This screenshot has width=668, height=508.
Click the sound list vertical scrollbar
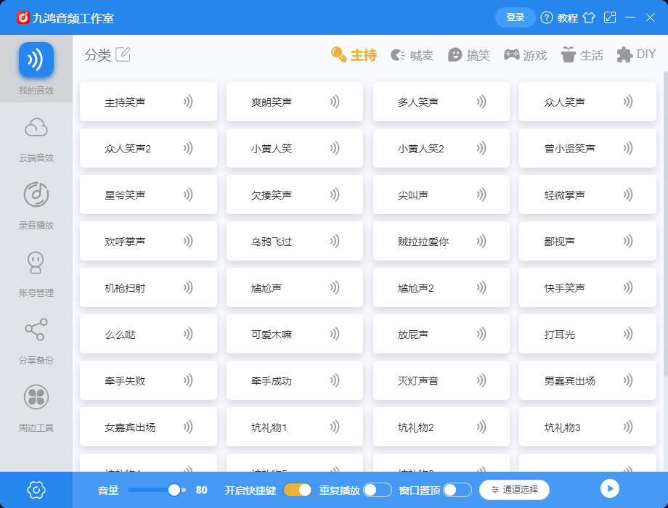click(665, 224)
